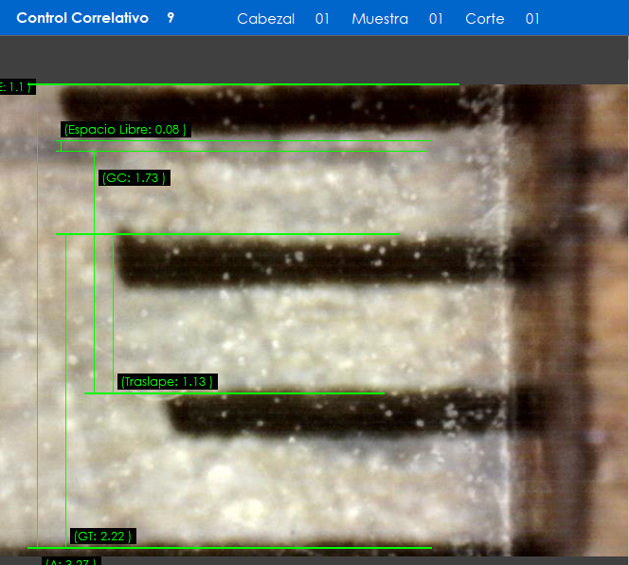
Task: Click the lower dark bar in seam image
Action: pyautogui.click(x=332, y=415)
